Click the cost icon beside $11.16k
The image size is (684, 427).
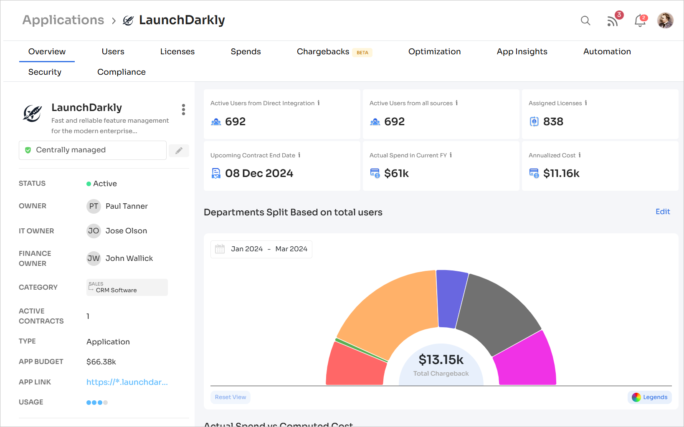click(x=534, y=173)
